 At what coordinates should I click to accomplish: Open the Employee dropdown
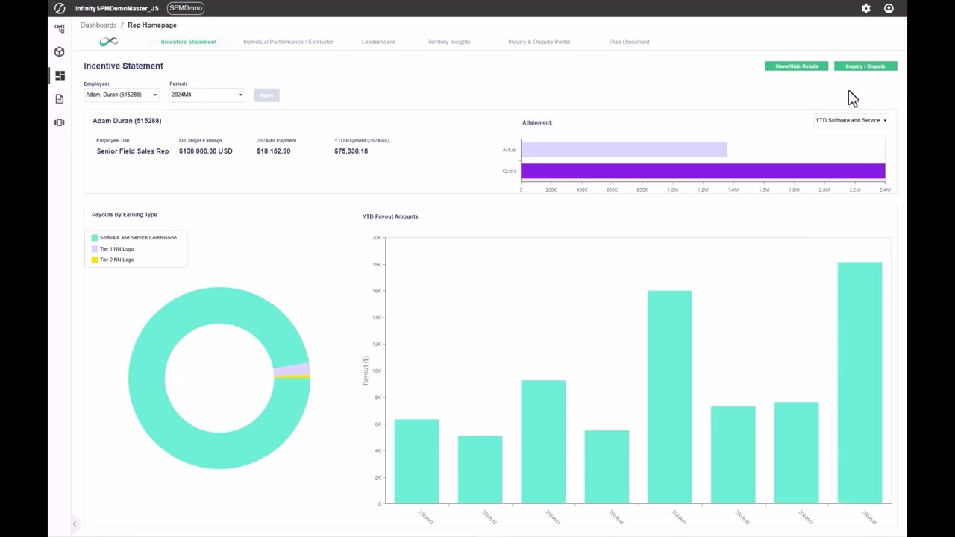[122, 95]
